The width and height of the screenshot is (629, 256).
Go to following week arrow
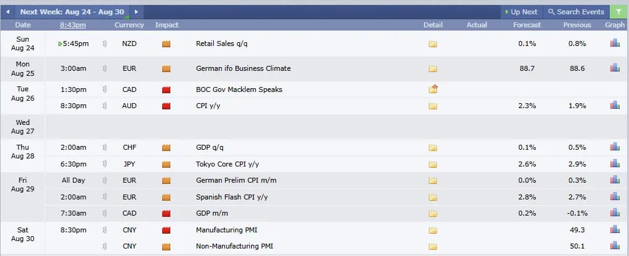(136, 12)
